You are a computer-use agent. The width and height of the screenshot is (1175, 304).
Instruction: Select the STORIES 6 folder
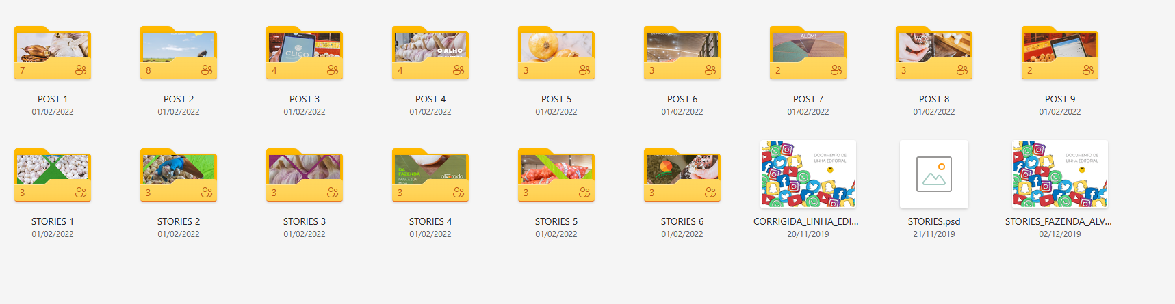click(x=682, y=175)
